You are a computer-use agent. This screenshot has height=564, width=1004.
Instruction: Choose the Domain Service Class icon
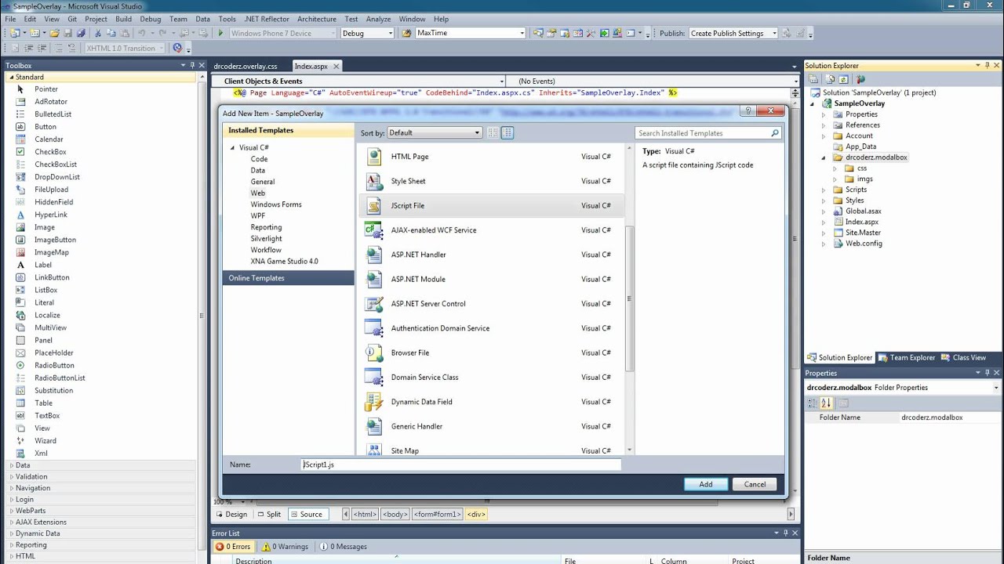click(x=374, y=378)
